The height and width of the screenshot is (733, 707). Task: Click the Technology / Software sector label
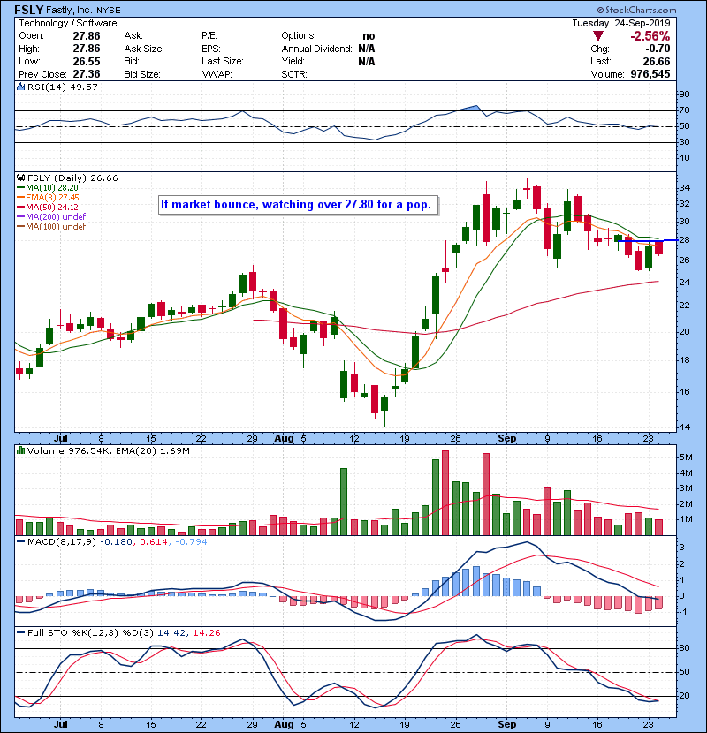pos(68,23)
